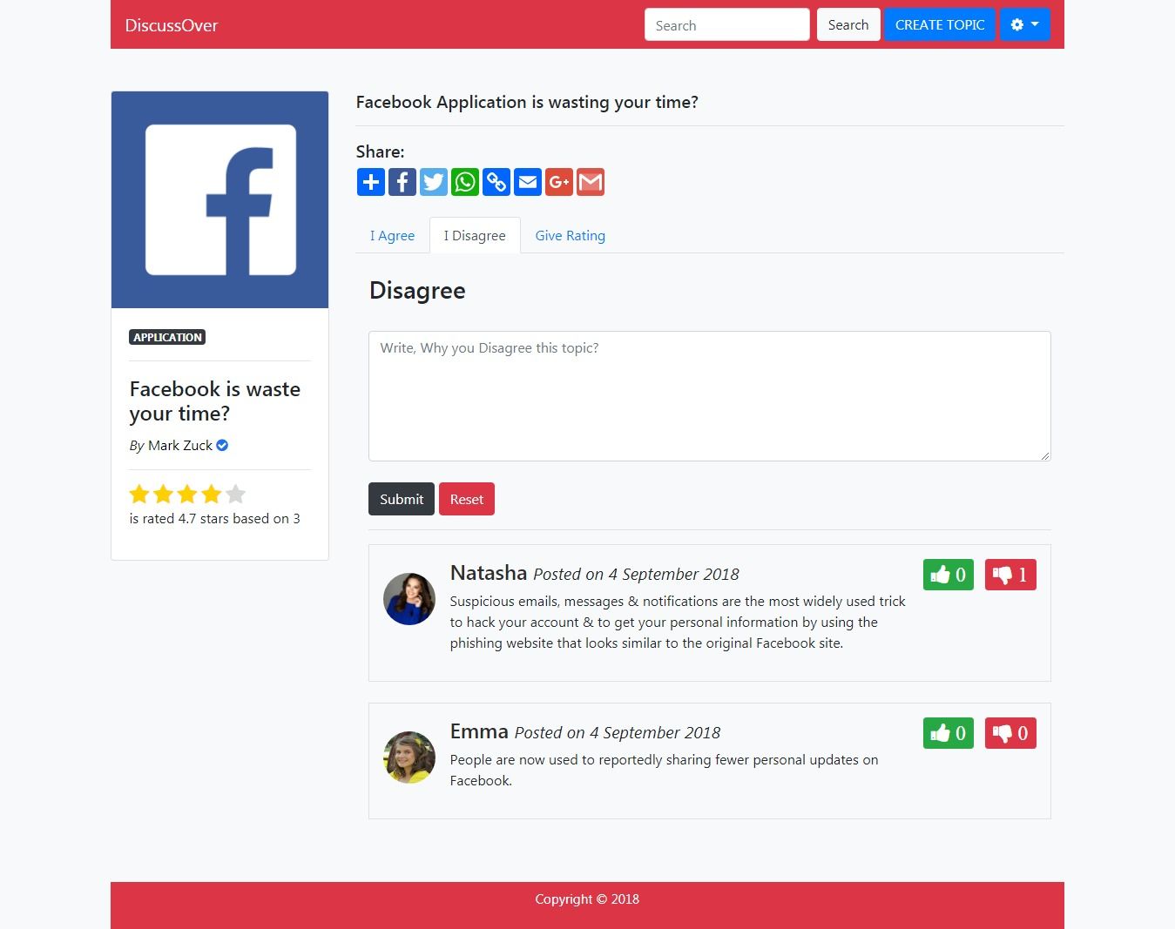Downvote Natasha's comment with thumbs down
The width and height of the screenshot is (1175, 929).
(x=1010, y=575)
